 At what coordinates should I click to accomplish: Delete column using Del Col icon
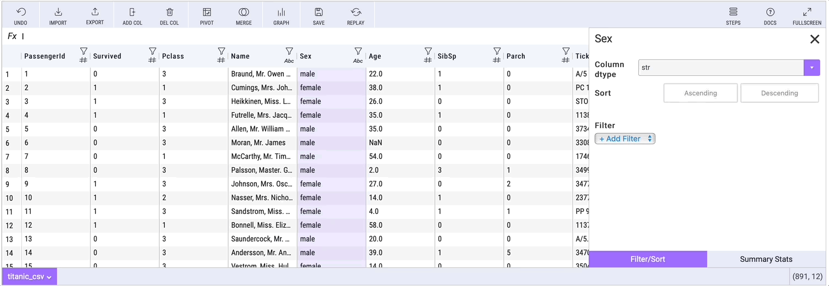pos(170,15)
